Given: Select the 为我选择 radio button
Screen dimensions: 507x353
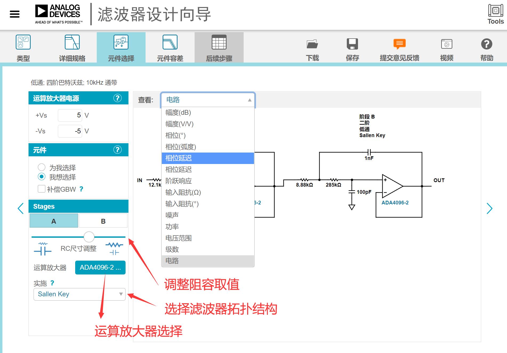Looking at the screenshot, I should (x=42, y=167).
